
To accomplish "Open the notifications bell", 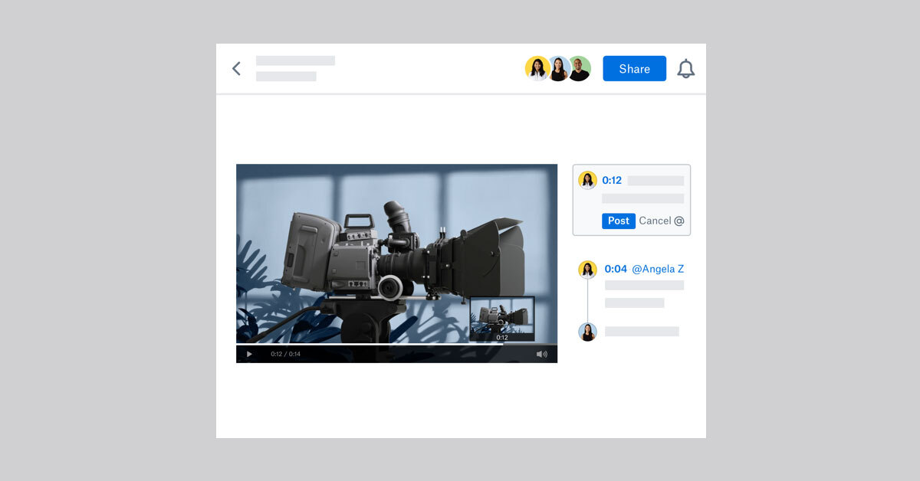I will (686, 68).
